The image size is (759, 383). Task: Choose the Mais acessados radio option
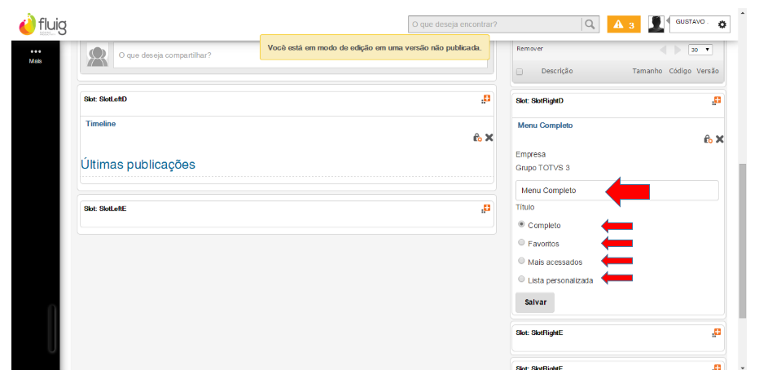(x=521, y=261)
